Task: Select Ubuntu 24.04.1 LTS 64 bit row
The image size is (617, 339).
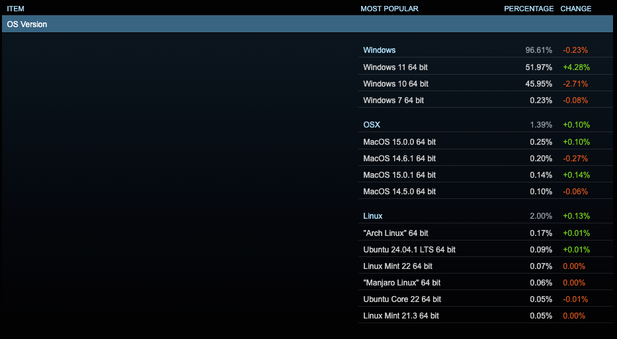Action: click(485, 250)
